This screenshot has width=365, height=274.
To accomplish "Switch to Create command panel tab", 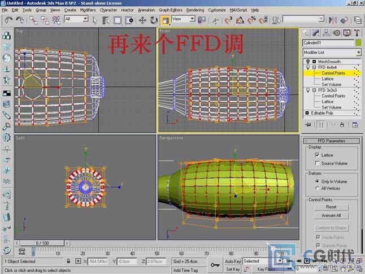I will (306, 33).
